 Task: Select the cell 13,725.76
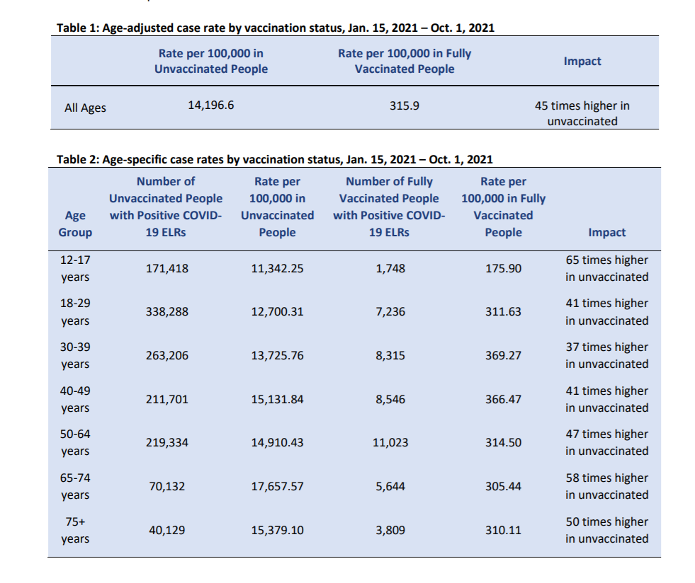[x=278, y=356]
